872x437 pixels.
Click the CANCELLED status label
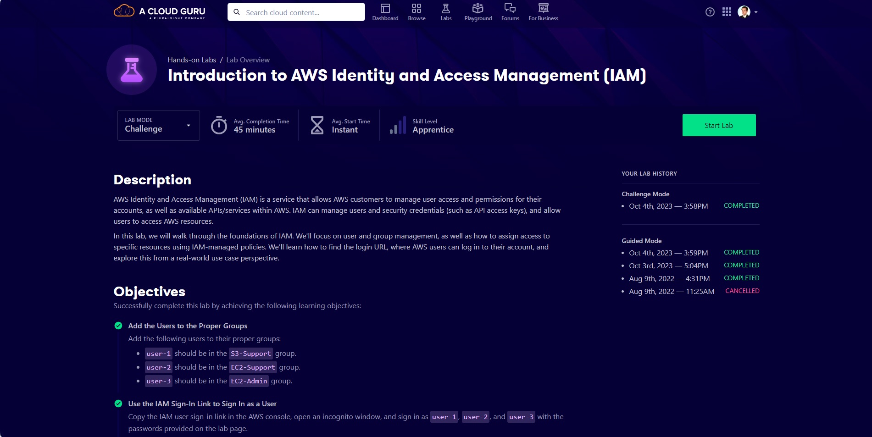pyautogui.click(x=742, y=291)
